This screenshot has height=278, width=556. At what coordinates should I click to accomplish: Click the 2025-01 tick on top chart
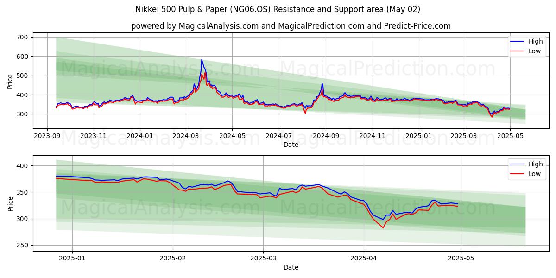coord(419,136)
